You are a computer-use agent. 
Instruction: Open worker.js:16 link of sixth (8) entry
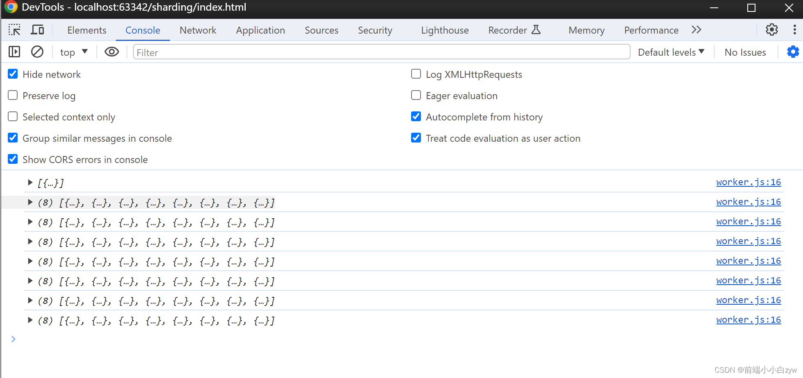(x=749, y=300)
